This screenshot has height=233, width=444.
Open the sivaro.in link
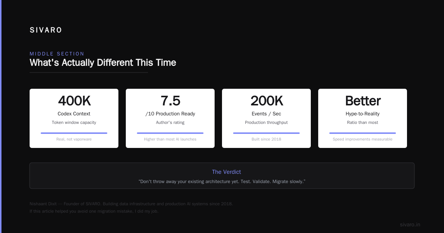pos(410,224)
